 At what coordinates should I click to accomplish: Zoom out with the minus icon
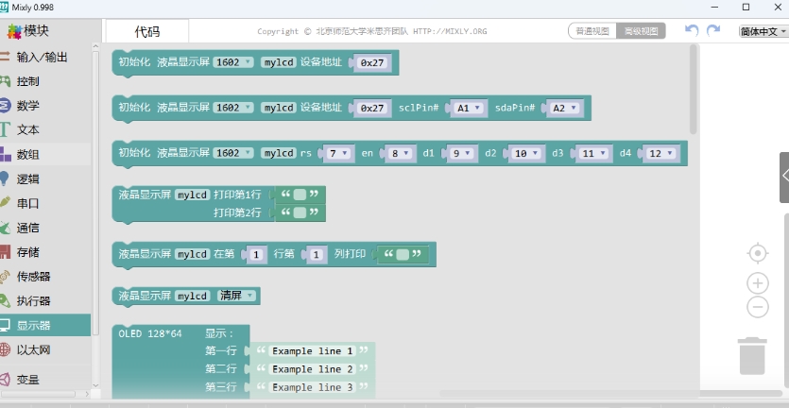point(757,307)
